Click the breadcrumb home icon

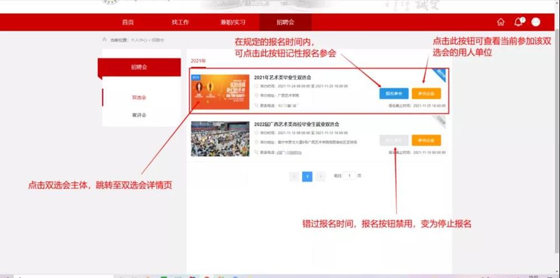coord(105,40)
